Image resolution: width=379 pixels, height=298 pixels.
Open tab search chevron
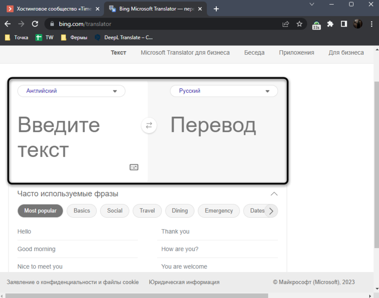(x=312, y=4)
